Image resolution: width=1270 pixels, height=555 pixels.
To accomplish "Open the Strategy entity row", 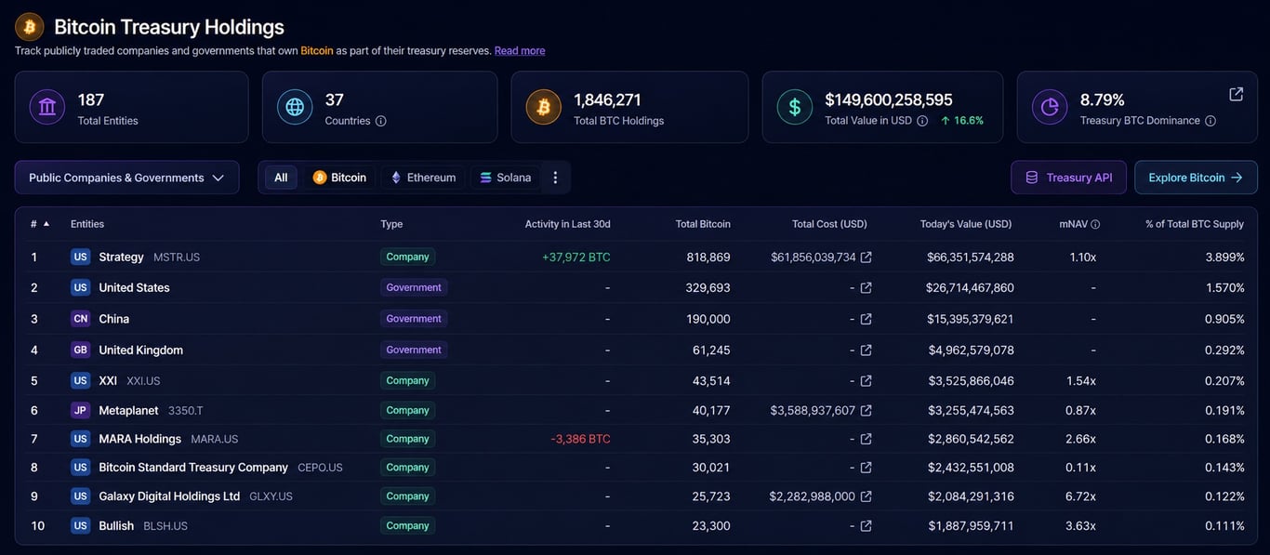I will coord(635,257).
